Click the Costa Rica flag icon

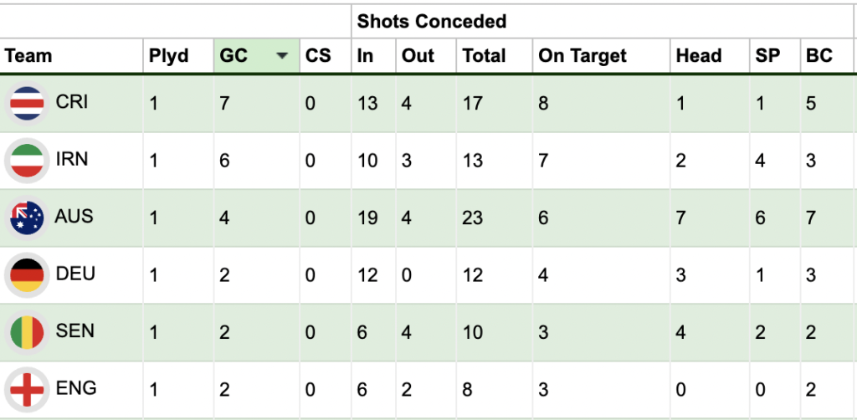pos(27,103)
